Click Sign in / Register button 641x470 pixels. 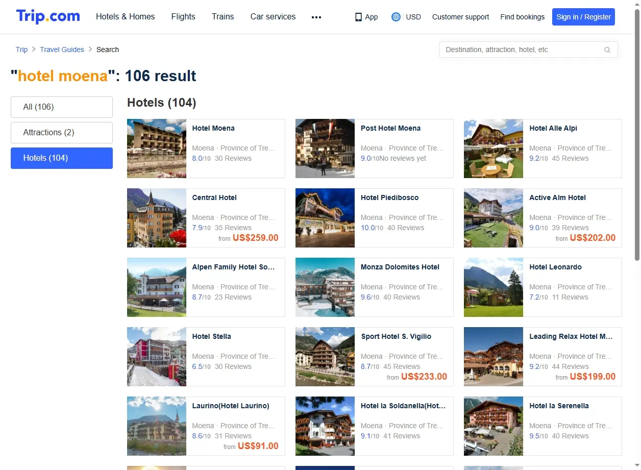583,17
